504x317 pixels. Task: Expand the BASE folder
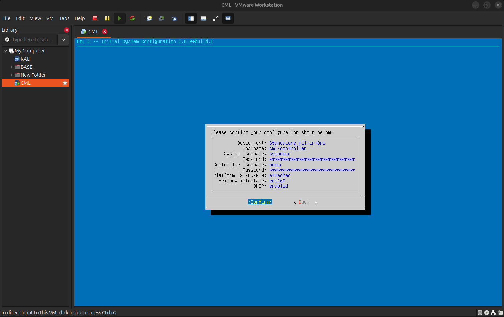11,67
